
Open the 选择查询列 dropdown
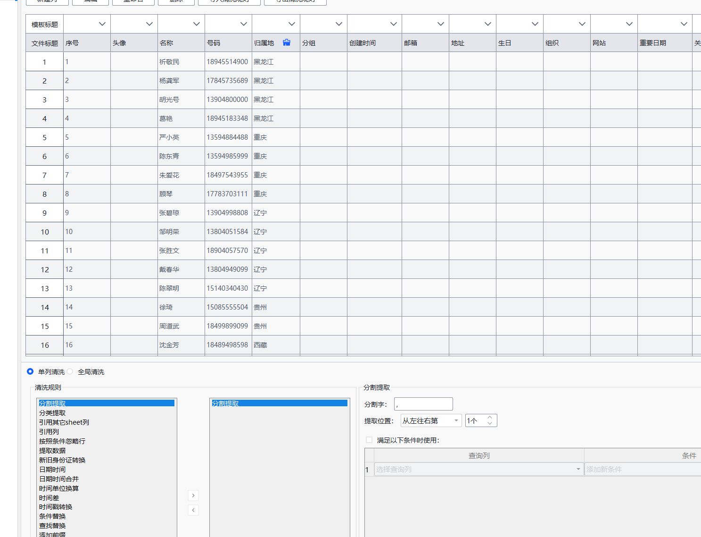478,469
